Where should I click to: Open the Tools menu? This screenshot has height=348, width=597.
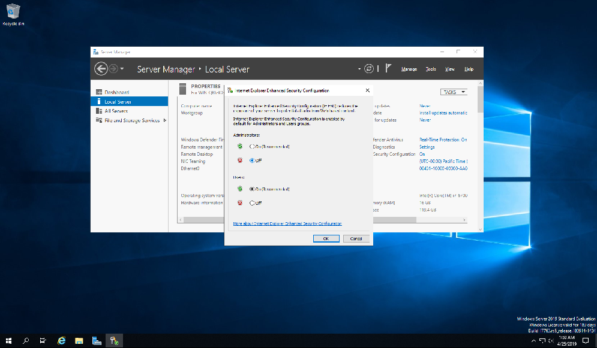pyautogui.click(x=431, y=69)
